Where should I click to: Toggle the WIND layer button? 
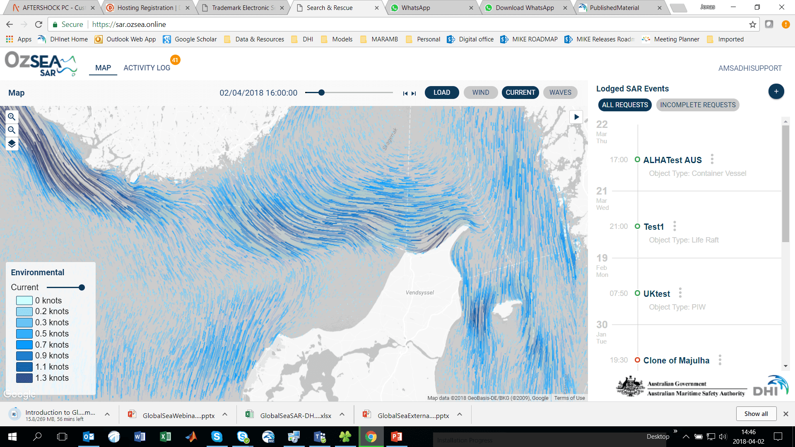click(x=480, y=93)
